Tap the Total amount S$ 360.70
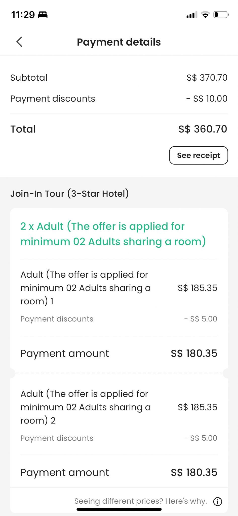238x516 pixels. (x=203, y=129)
